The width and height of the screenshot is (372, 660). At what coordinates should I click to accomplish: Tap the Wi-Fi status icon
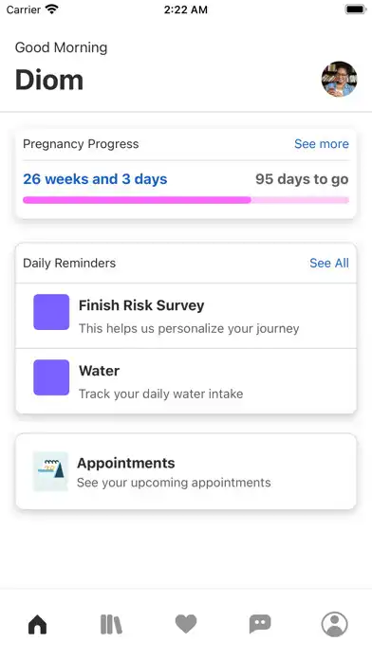52,9
